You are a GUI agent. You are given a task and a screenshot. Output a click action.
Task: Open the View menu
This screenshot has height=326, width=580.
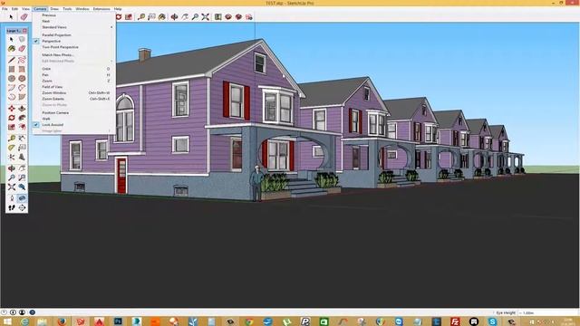25,9
